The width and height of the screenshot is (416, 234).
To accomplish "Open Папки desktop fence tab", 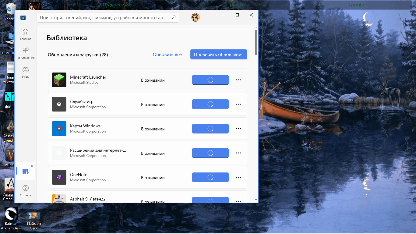I will pyautogui.click(x=357, y=5).
